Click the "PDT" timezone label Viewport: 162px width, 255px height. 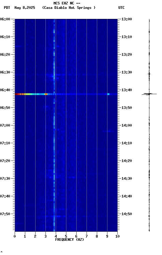[7, 8]
